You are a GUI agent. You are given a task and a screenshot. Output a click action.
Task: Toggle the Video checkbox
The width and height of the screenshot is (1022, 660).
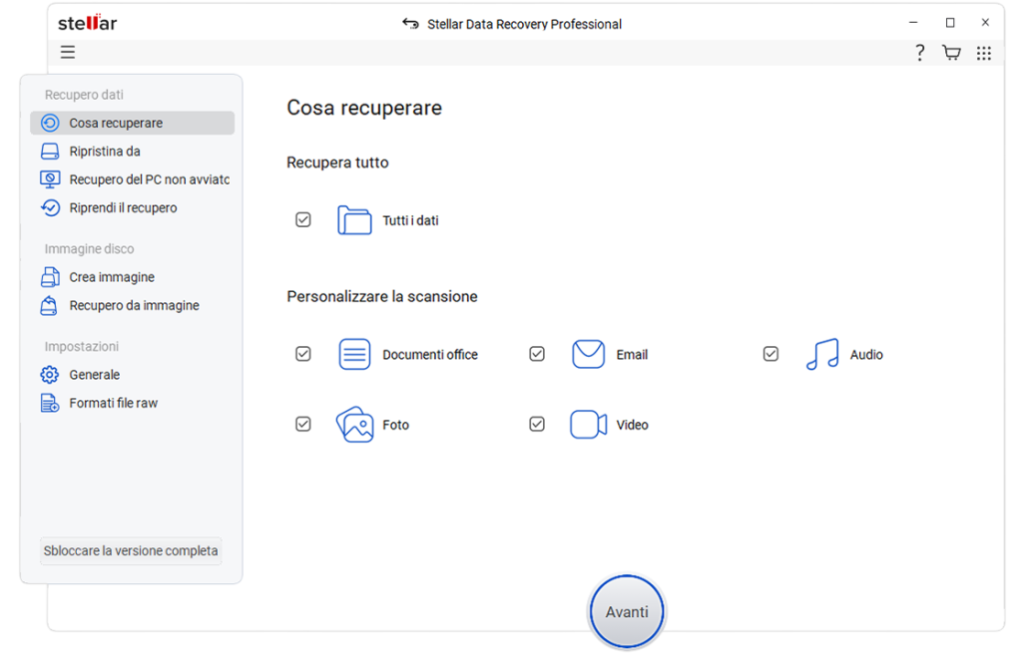point(537,425)
